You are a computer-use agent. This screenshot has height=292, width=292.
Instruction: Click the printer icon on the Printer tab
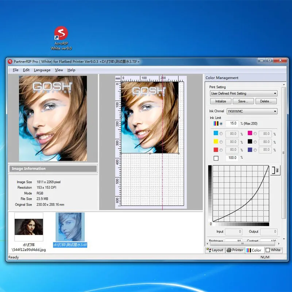click(229, 250)
